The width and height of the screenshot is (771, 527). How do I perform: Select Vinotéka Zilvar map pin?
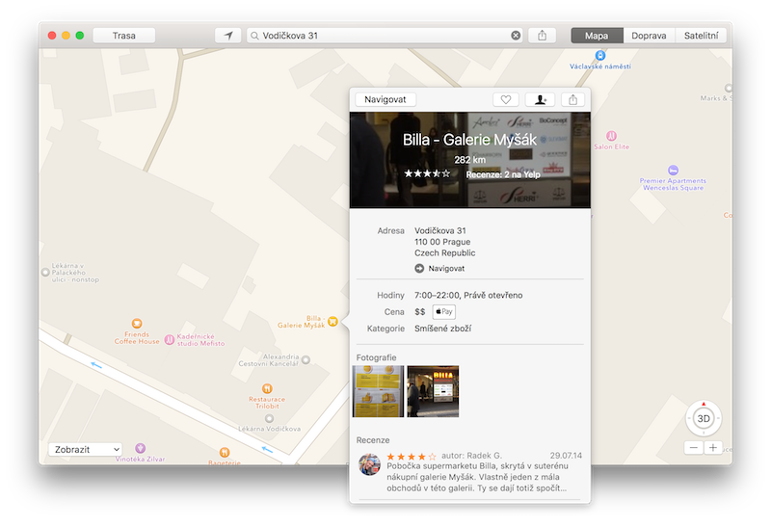(140, 448)
